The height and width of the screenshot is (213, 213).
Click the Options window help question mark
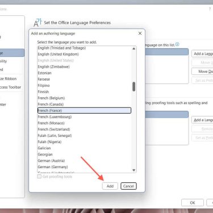point(210,9)
